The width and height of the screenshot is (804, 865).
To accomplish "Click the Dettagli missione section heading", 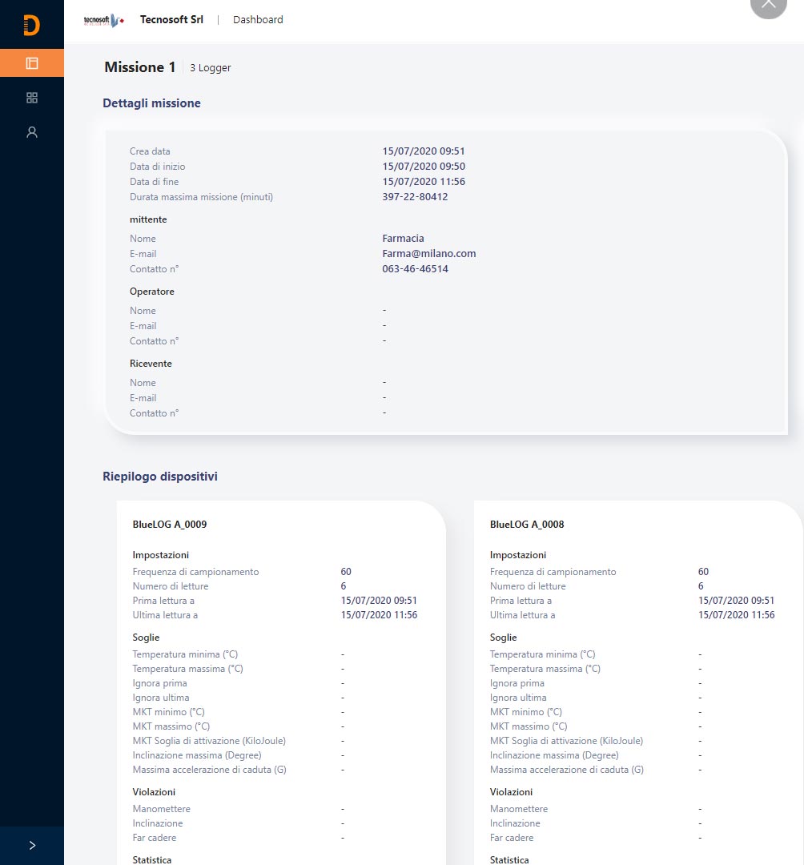I will click(x=151, y=103).
